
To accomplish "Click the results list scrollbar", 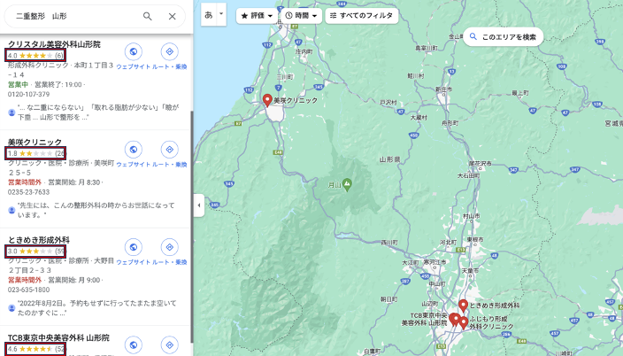I will click(192, 227).
